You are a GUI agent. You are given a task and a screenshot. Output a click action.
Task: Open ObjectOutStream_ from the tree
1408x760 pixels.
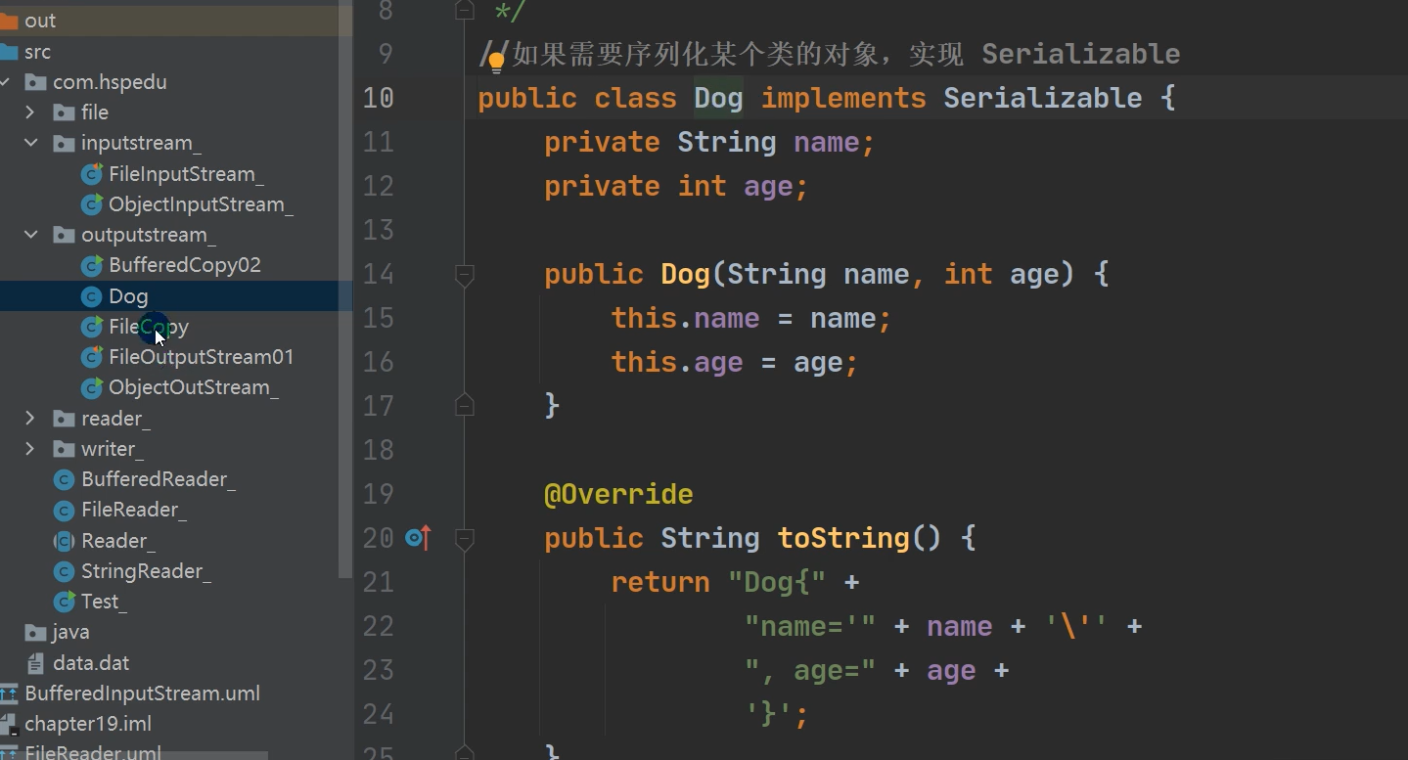(x=193, y=387)
